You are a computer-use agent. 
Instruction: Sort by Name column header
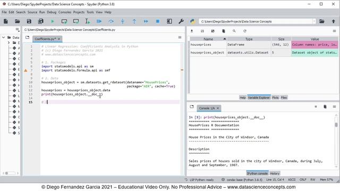(208, 39)
